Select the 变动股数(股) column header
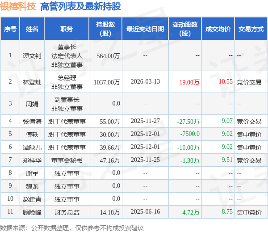This screenshot has width=268, height=232. 185,29
